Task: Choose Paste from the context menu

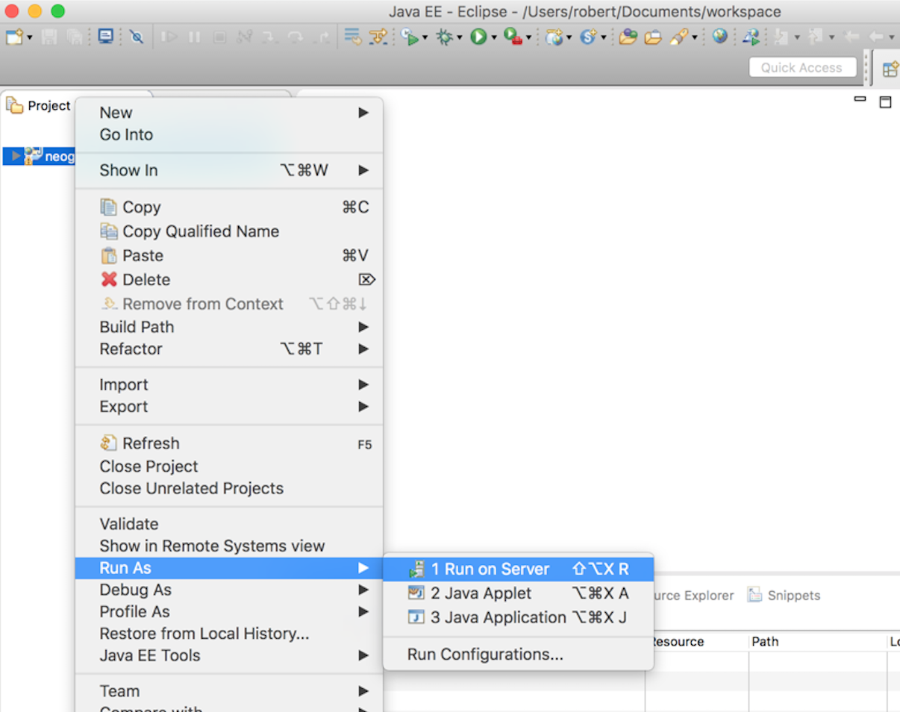Action: point(229,256)
